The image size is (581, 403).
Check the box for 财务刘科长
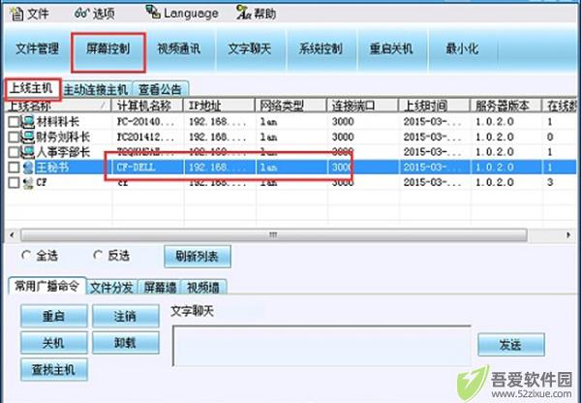pyautogui.click(x=14, y=138)
